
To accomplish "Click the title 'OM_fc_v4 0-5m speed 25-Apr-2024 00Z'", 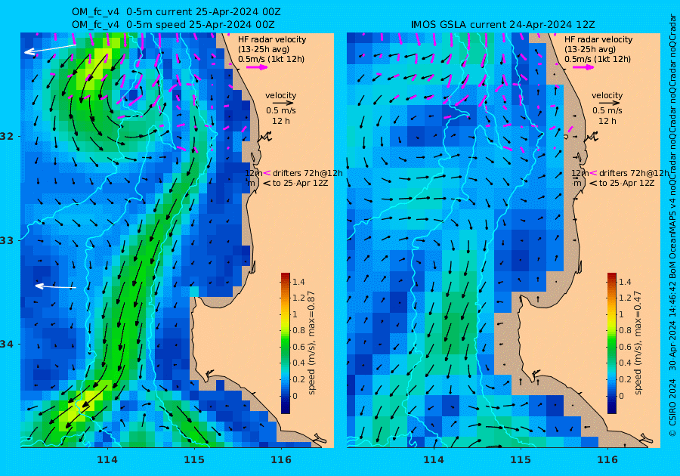I will (x=173, y=25).
